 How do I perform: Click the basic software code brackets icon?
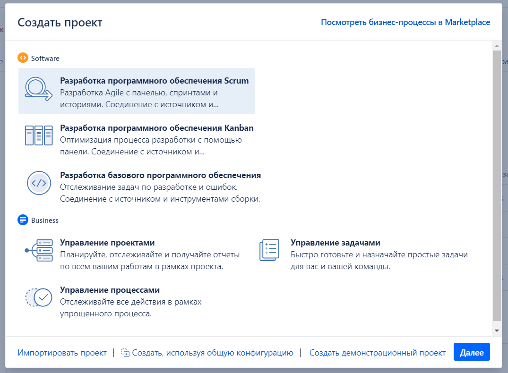[x=39, y=183]
